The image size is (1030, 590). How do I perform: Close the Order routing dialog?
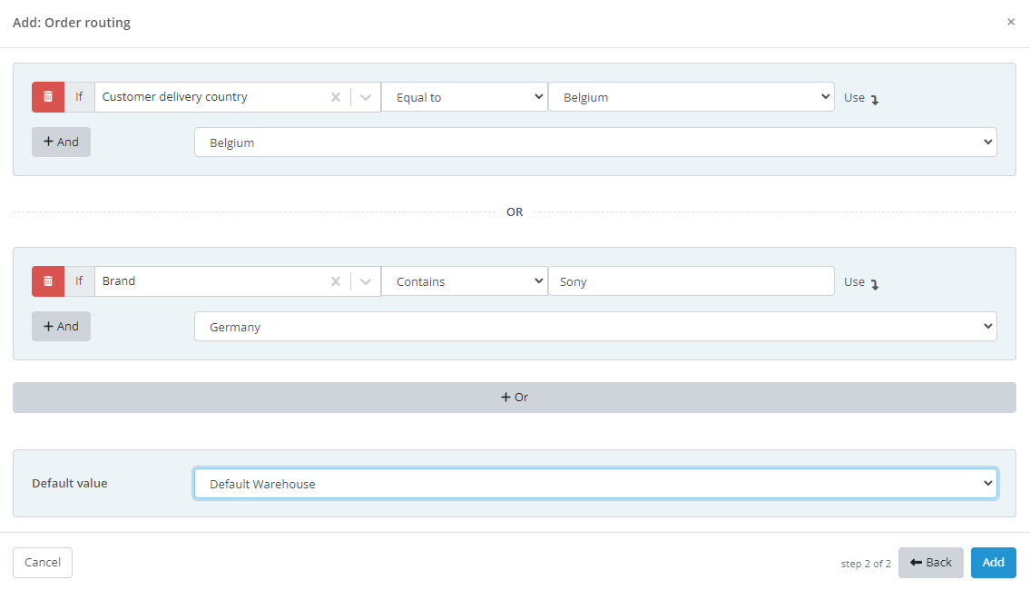pyautogui.click(x=1011, y=22)
